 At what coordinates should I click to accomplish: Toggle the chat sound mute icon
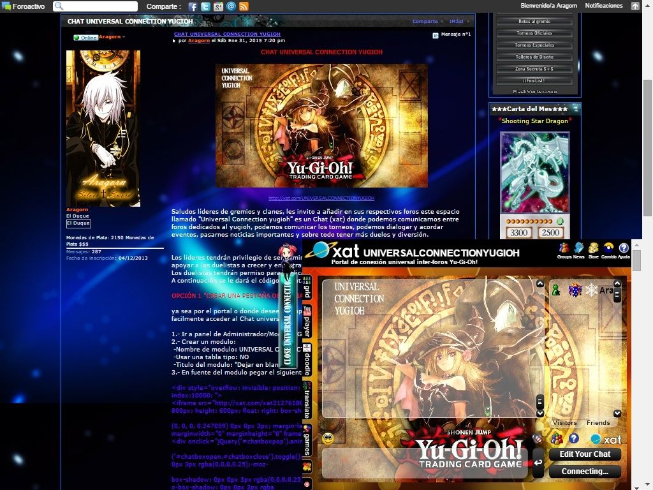click(538, 438)
